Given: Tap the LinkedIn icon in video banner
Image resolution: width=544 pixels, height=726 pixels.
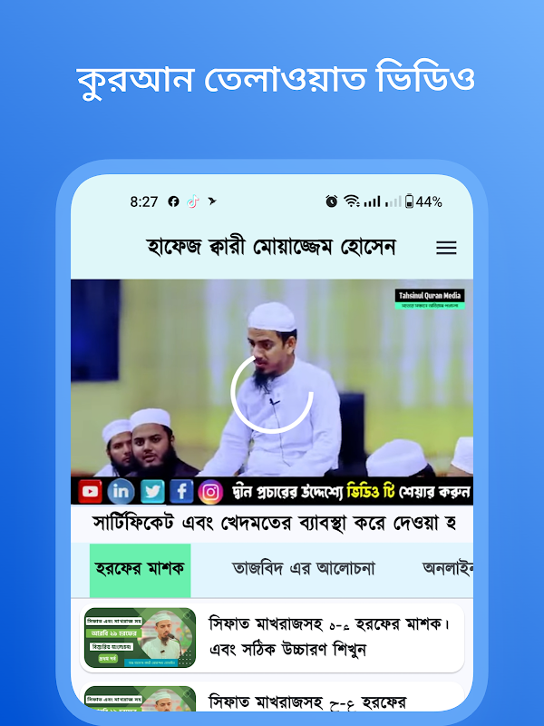Looking at the screenshot, I should [x=121, y=491].
